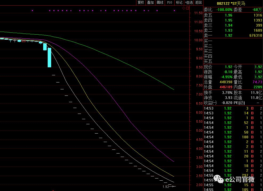The height and width of the screenshot is (191, 263).
Task: Click the 委差 -68万 value
Action: (x=257, y=10)
